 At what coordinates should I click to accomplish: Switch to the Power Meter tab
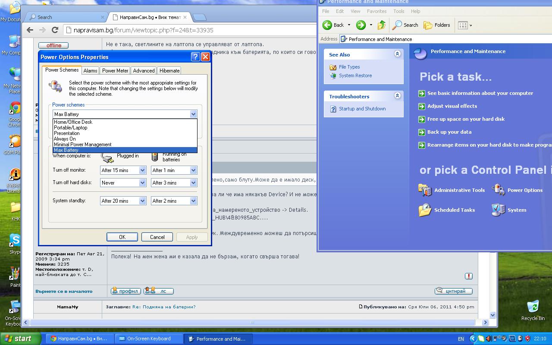[115, 71]
